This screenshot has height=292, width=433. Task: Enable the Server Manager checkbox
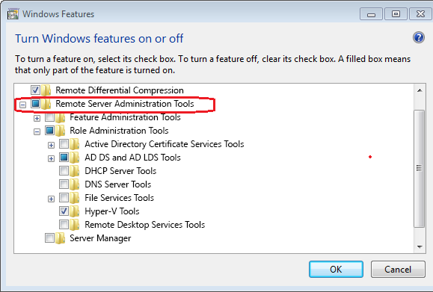[x=49, y=237]
